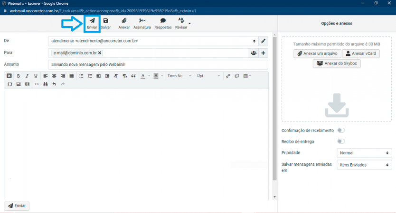Toggle bold formatting
The width and height of the screenshot is (396, 213).
(18, 76)
